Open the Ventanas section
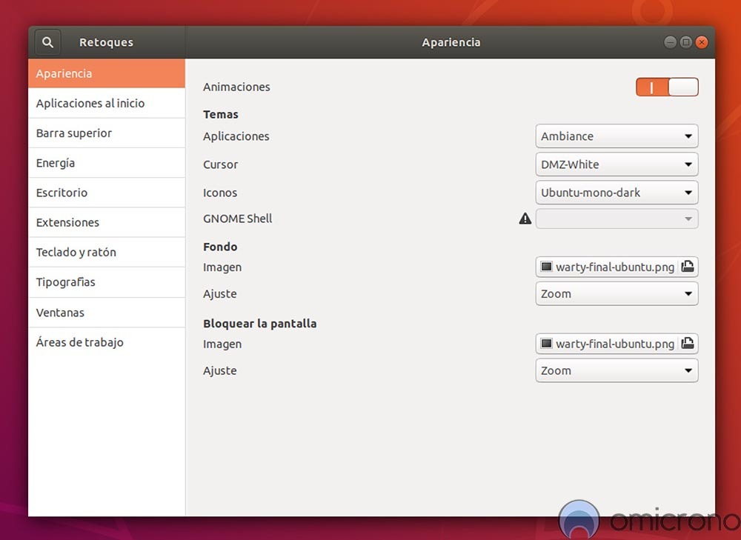741x540 pixels. pos(106,313)
